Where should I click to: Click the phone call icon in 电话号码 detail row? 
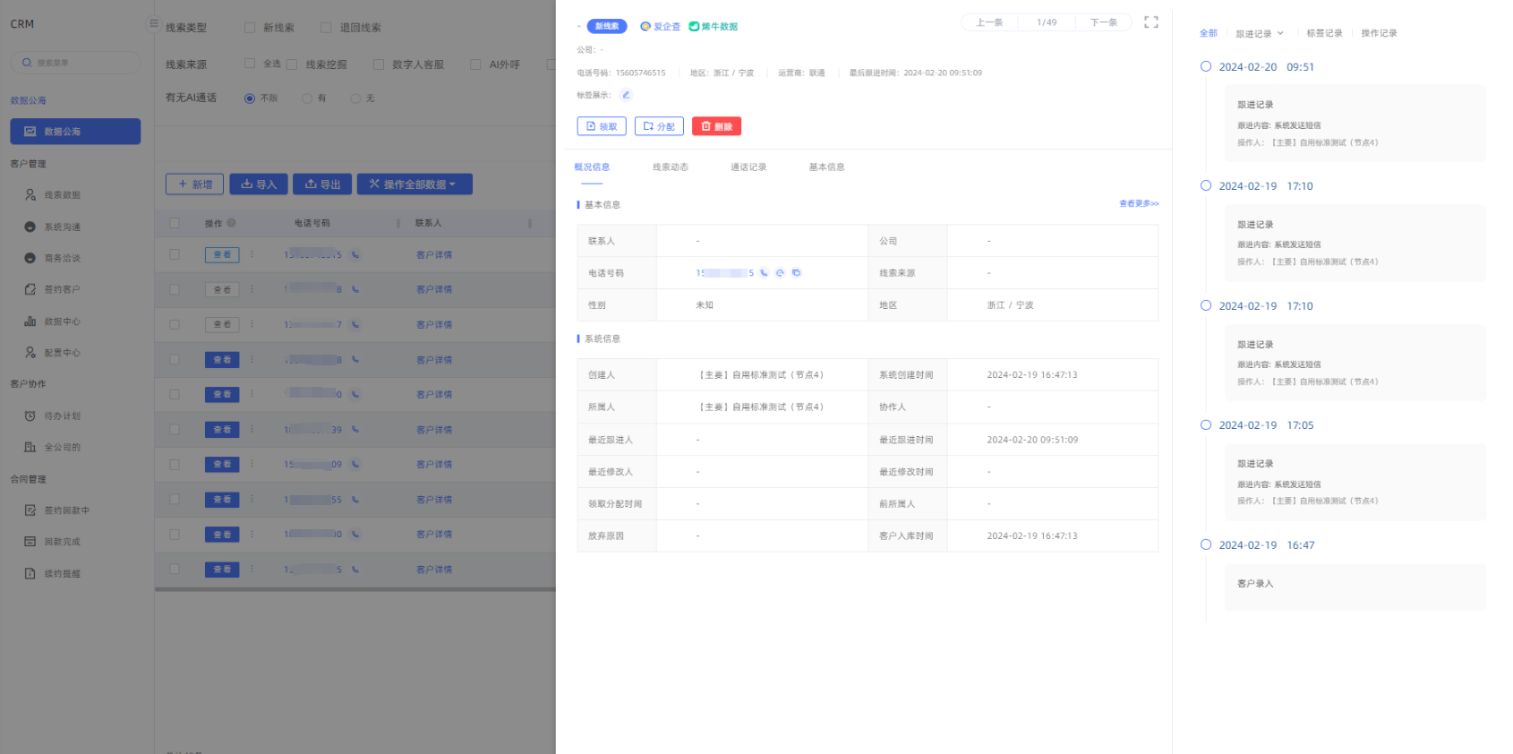pyautogui.click(x=764, y=273)
